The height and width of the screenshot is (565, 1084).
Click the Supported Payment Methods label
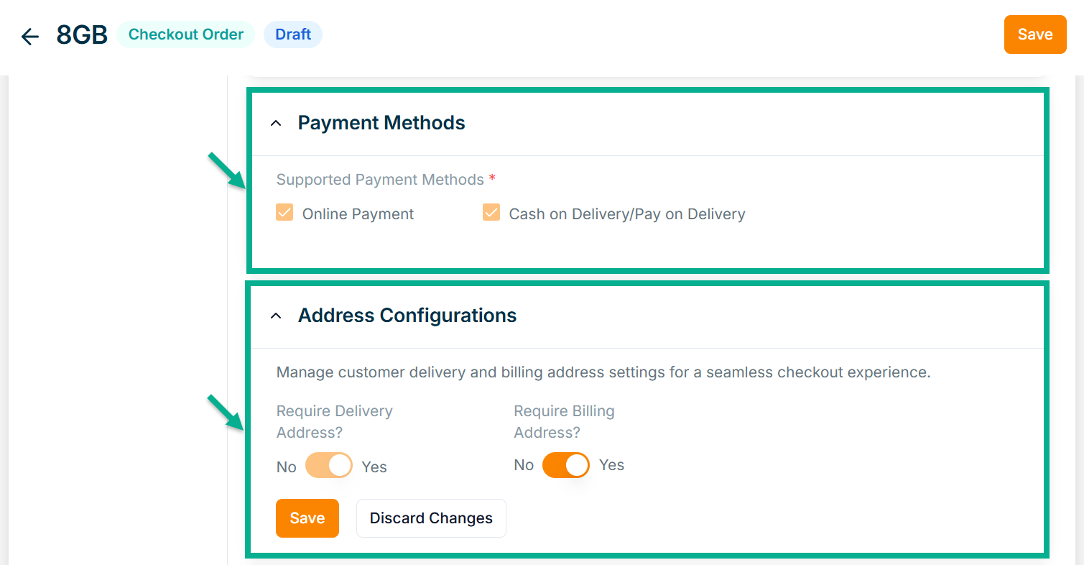[x=380, y=180]
